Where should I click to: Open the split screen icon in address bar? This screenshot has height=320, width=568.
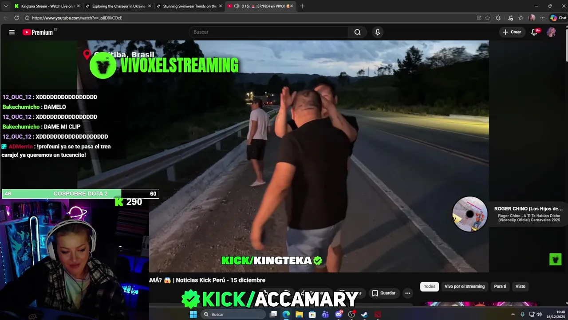click(x=479, y=18)
